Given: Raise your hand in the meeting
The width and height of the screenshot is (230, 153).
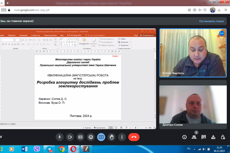Looking at the screenshot, I should [111, 137].
